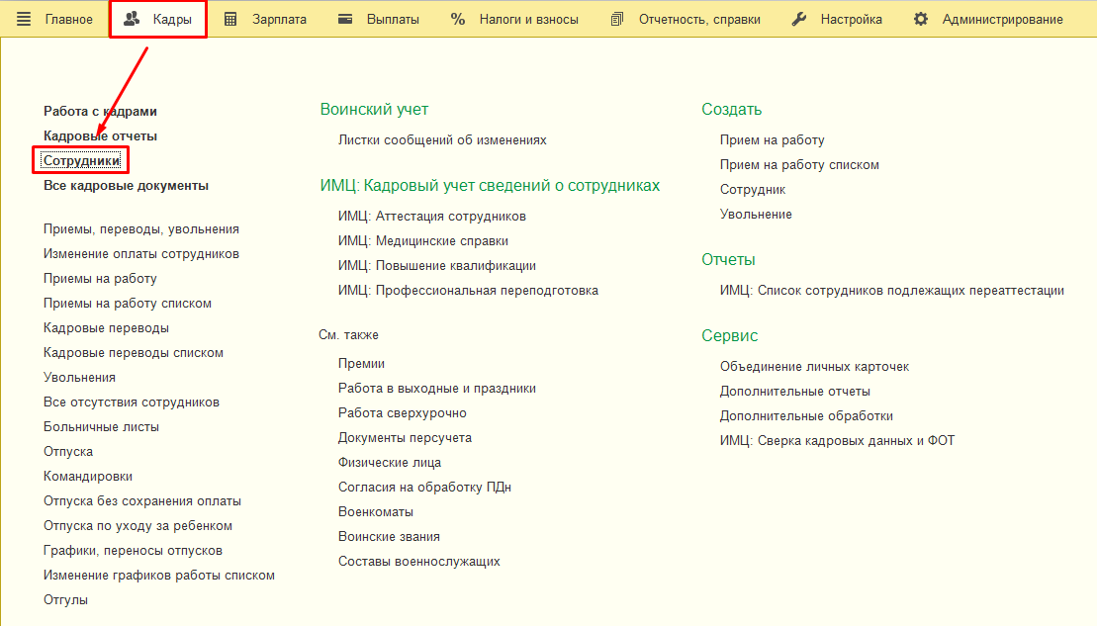Click the hamburger icon beside Главное
The image size is (1097, 626).
coord(24,20)
